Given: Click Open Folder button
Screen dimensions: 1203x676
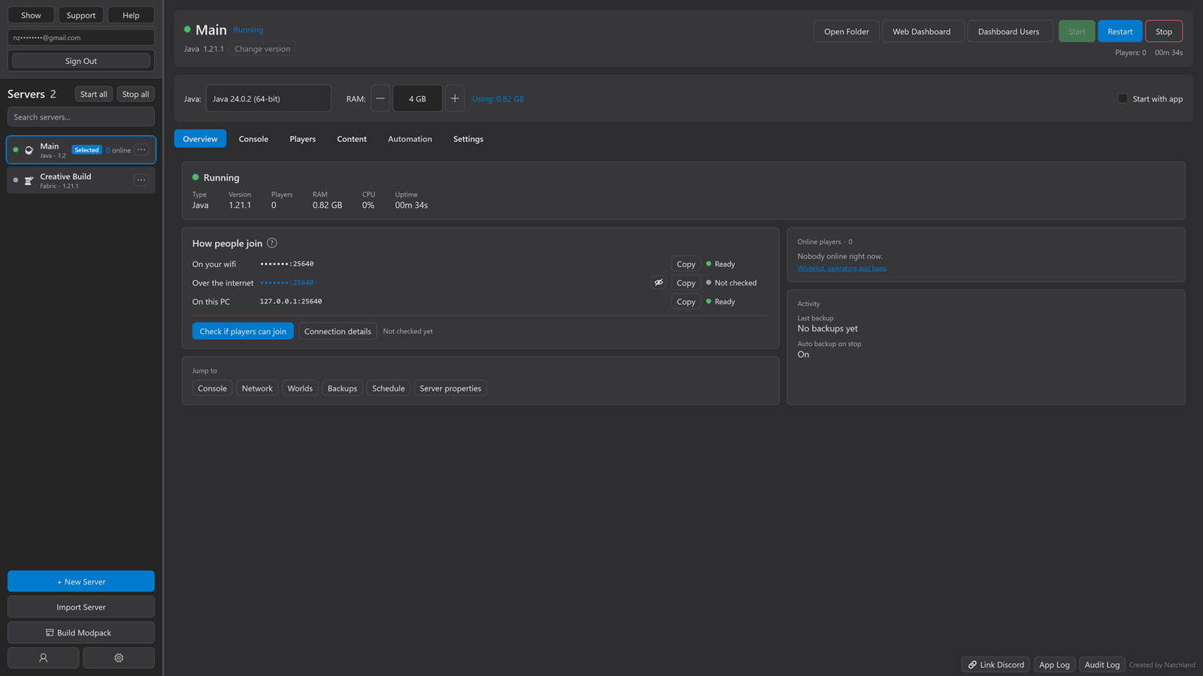Looking at the screenshot, I should click(x=847, y=32).
